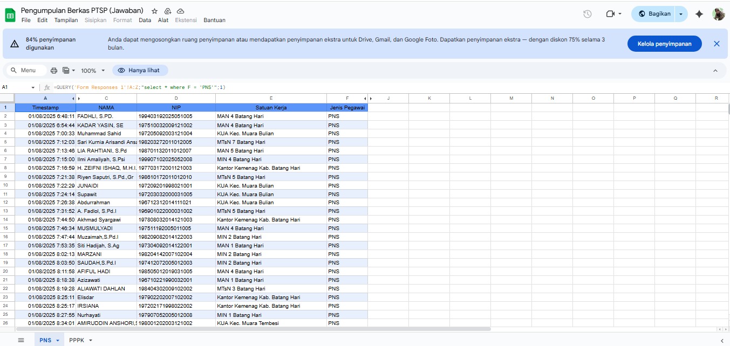The width and height of the screenshot is (730, 346).
Task: Open the Bagikan share options arrow
Action: click(681, 14)
